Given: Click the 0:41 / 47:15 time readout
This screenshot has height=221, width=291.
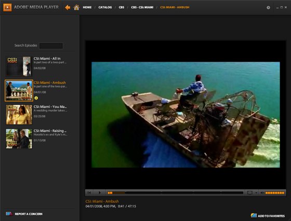Looking at the screenshot, I should pos(127,206).
